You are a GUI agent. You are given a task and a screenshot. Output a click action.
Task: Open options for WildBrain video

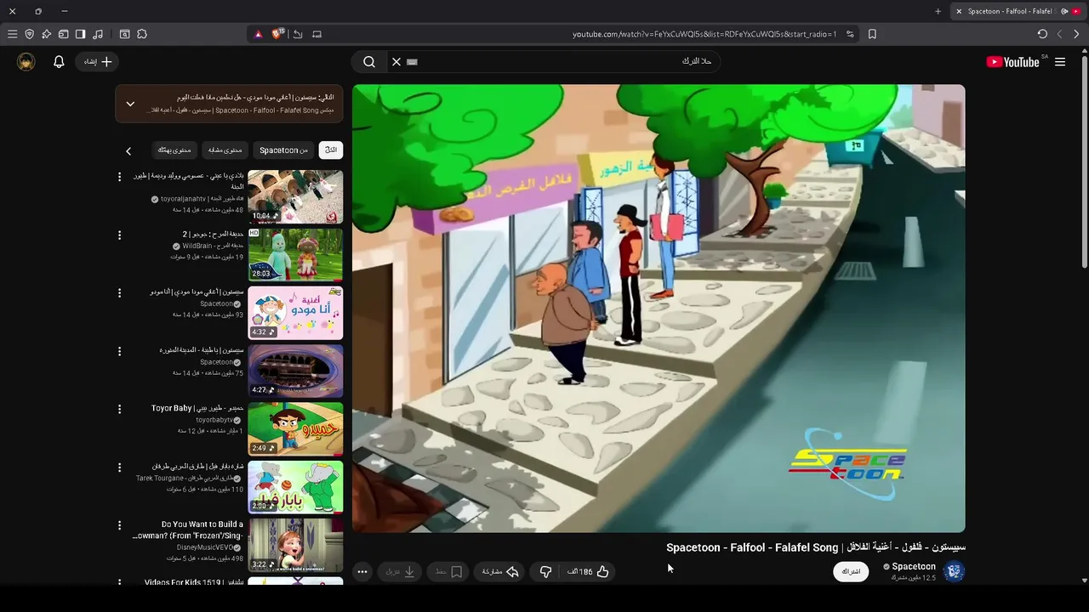(119, 235)
